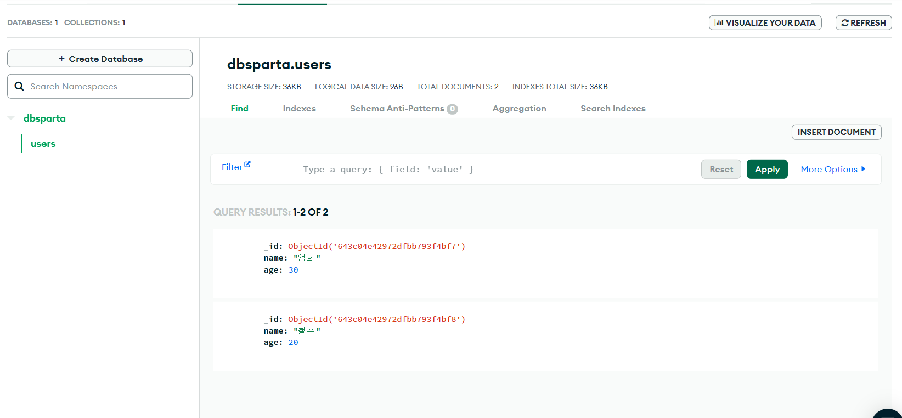Image resolution: width=902 pixels, height=418 pixels.
Task: Click the LOGICAL DATA SIZE: 96B stat
Action: pyautogui.click(x=359, y=87)
